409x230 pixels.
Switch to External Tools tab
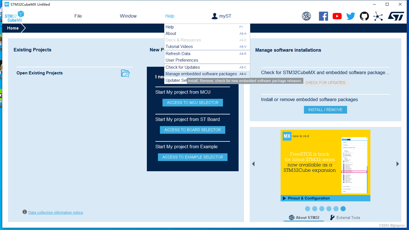point(345,218)
